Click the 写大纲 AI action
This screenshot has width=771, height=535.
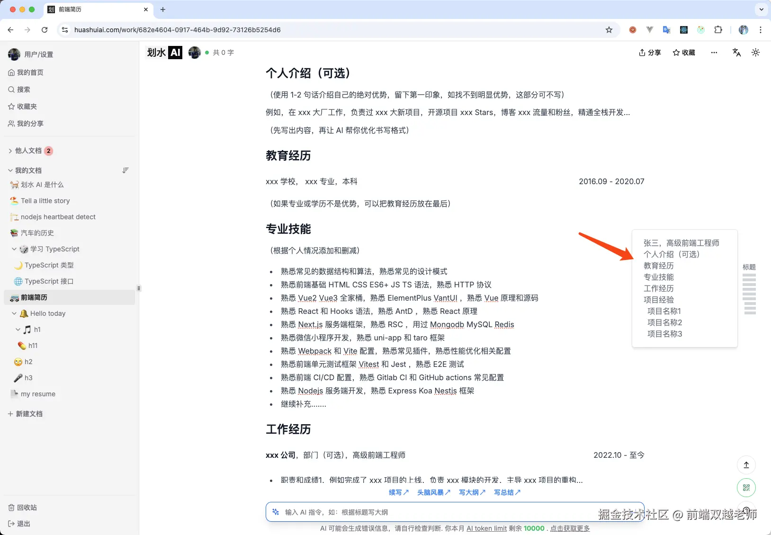click(x=472, y=492)
